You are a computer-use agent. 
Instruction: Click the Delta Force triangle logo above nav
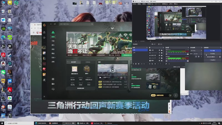coord(53,32)
